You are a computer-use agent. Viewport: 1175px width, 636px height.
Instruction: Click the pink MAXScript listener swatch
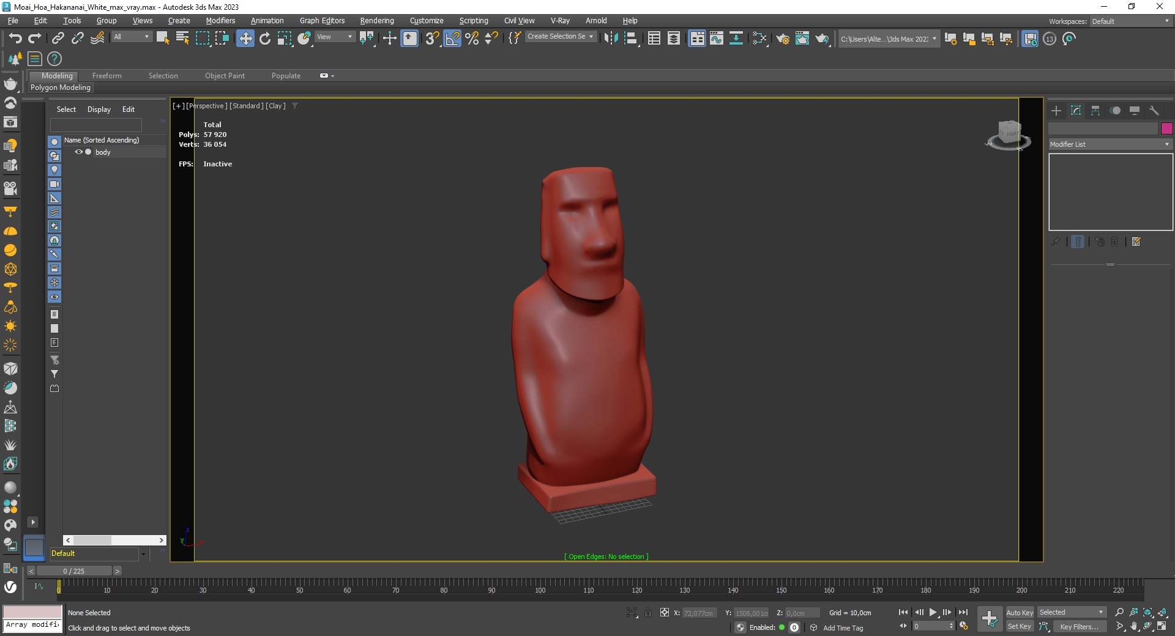click(x=32, y=612)
